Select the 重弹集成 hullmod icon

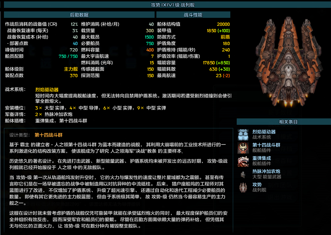(244, 161)
